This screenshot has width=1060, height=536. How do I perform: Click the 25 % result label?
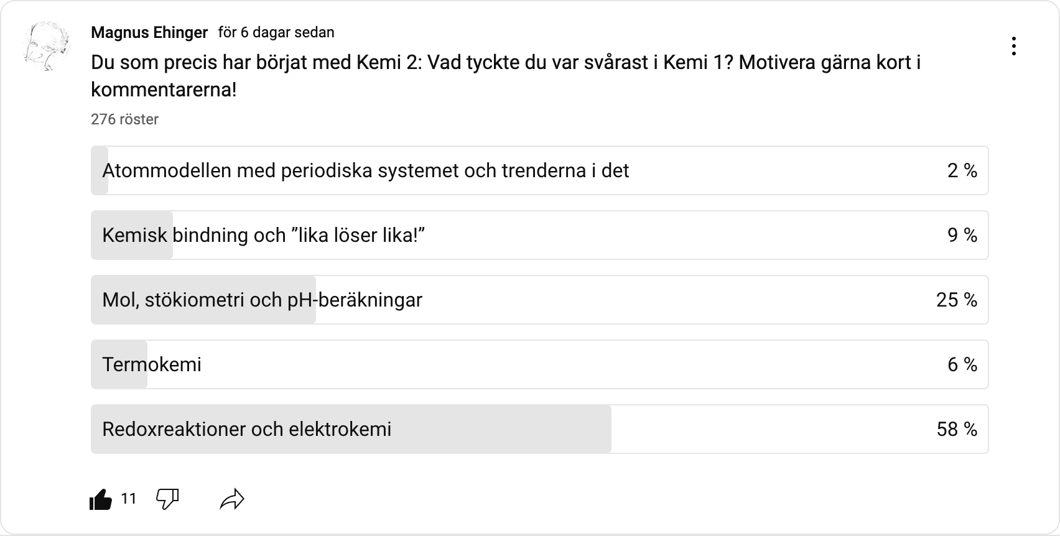pos(957,300)
